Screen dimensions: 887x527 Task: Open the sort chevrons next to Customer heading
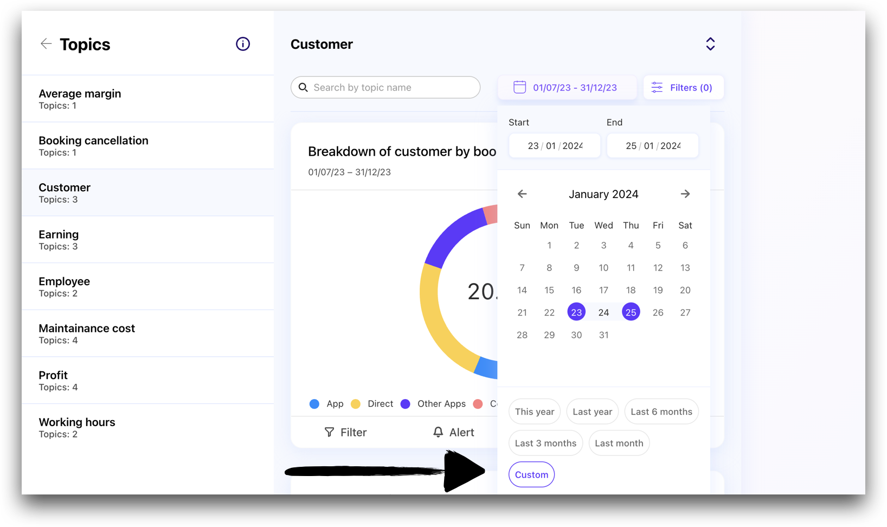710,44
